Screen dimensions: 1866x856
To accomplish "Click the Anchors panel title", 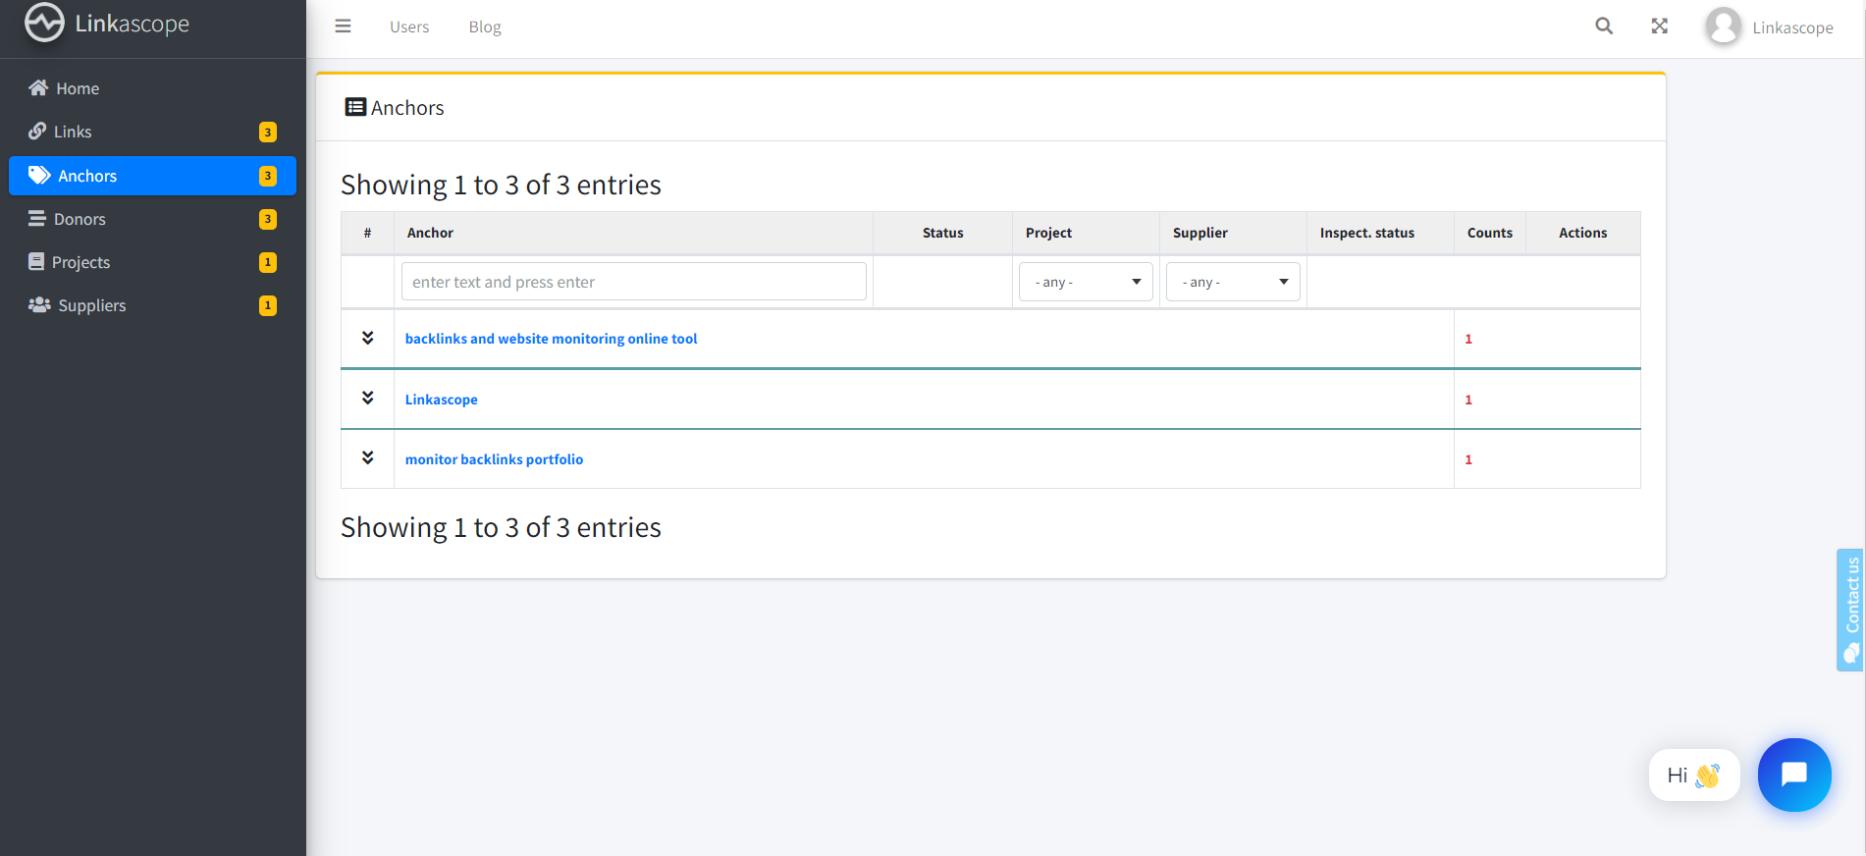I will point(407,108).
